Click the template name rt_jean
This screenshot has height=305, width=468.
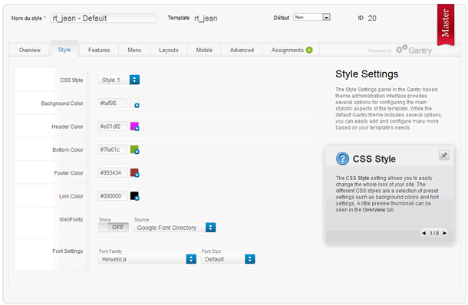(206, 18)
